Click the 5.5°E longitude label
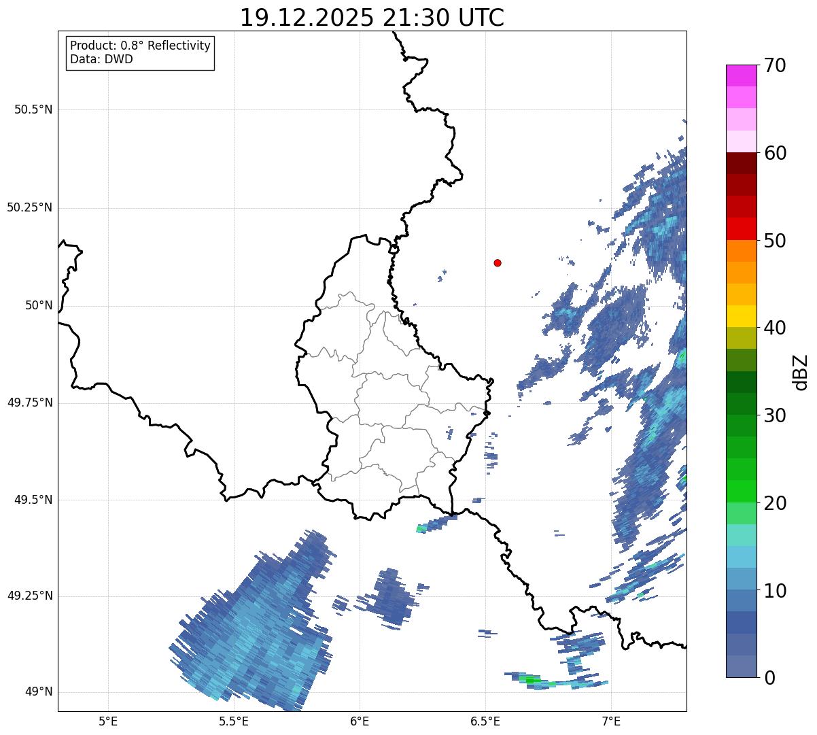The width and height of the screenshot is (817, 735). 234,721
